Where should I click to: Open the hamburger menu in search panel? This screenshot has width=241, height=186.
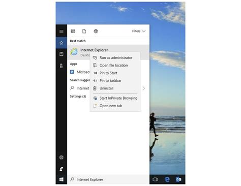(x=62, y=31)
